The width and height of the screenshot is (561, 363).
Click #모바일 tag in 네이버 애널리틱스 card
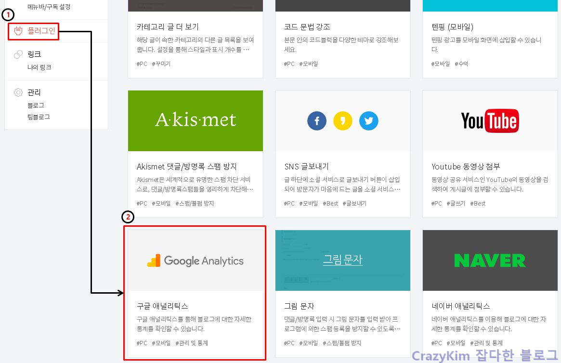click(x=456, y=343)
